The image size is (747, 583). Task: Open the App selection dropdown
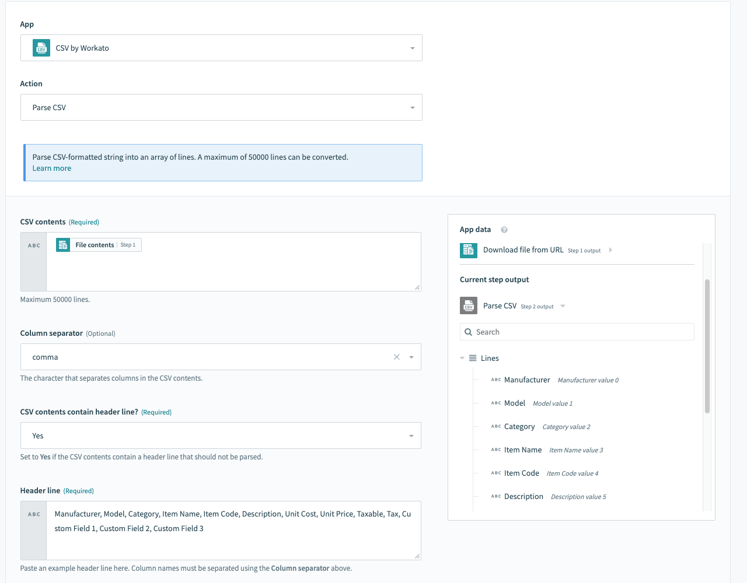point(413,47)
